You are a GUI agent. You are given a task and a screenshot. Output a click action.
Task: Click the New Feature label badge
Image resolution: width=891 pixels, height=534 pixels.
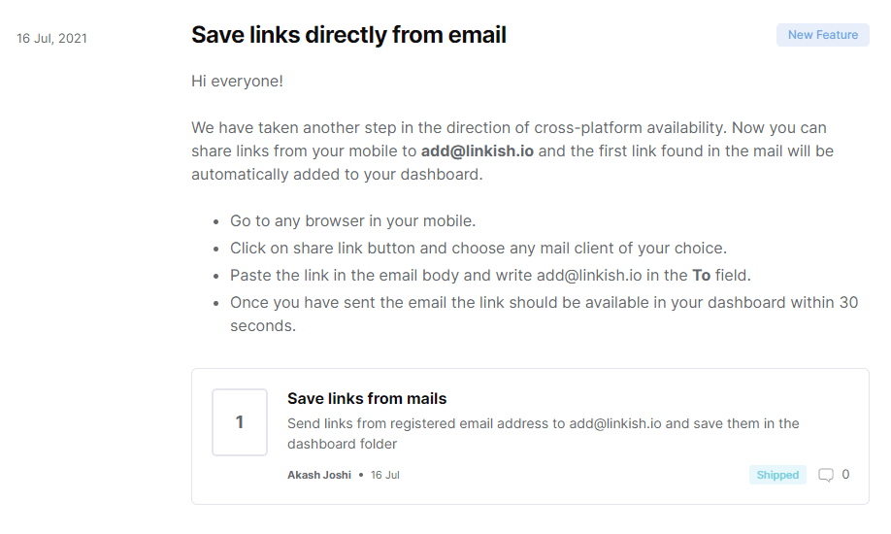(x=822, y=35)
